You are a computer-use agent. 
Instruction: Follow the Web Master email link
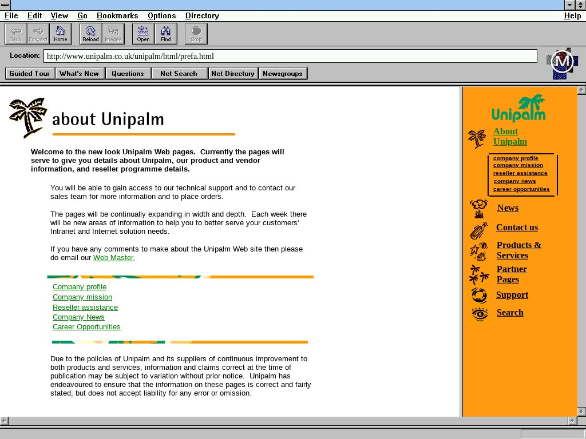click(x=114, y=258)
